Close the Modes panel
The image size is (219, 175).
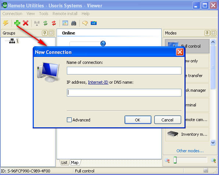click(213, 33)
